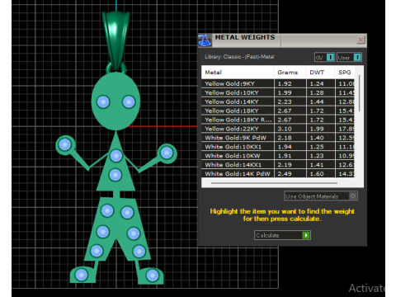Screen dimensions: 396x297
Task: Click the Calculate button
Action: [282, 235]
